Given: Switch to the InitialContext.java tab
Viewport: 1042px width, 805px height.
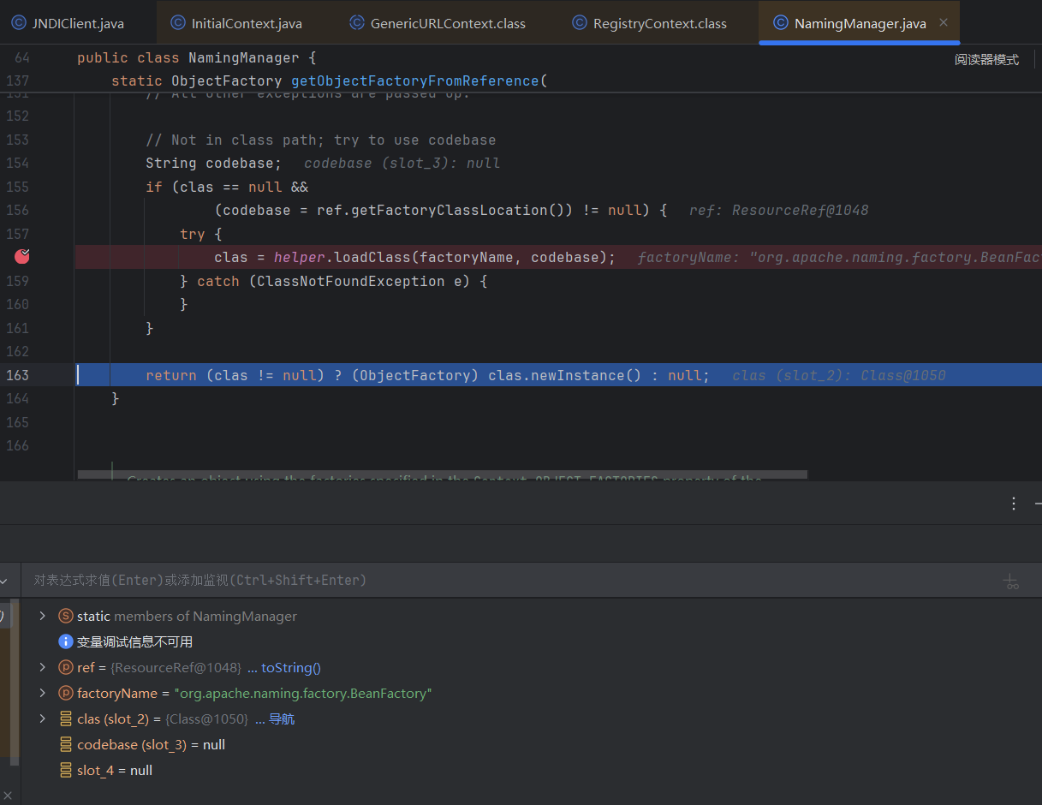Looking at the screenshot, I should (x=246, y=23).
